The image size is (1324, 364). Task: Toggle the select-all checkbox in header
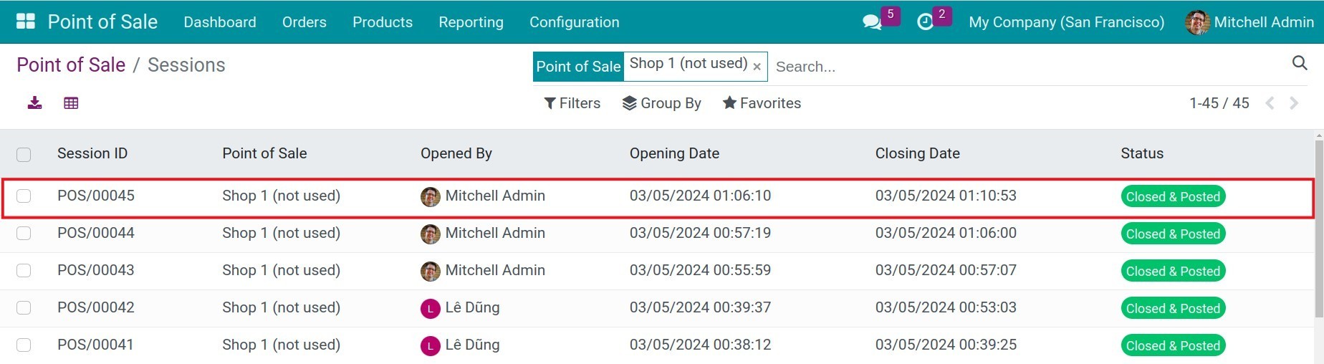(x=24, y=154)
